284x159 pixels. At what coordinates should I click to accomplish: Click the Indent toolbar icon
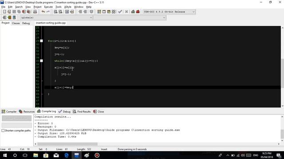coord(80,12)
